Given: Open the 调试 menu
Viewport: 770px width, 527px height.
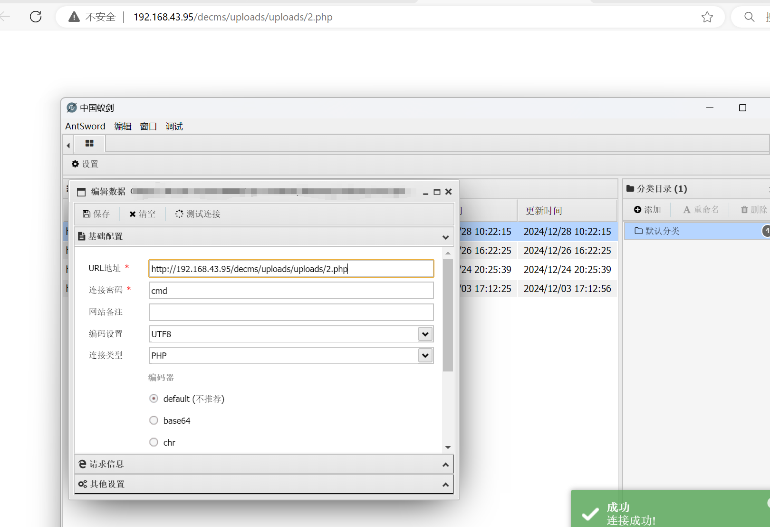Looking at the screenshot, I should (x=174, y=126).
